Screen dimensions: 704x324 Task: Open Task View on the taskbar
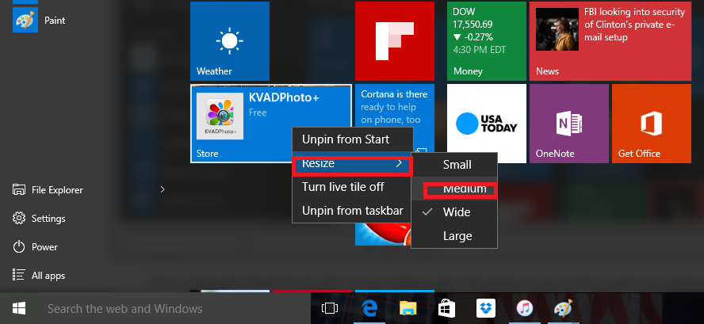330,309
